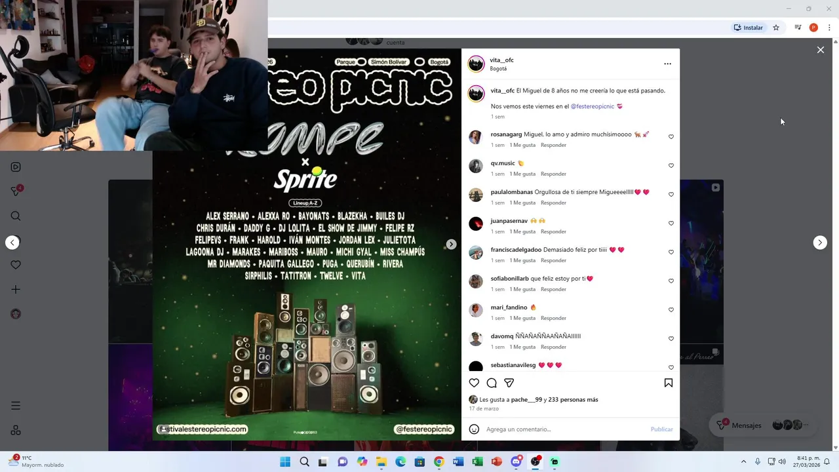
Task: View likes on sofiabonillarb's comment
Action: click(522, 289)
